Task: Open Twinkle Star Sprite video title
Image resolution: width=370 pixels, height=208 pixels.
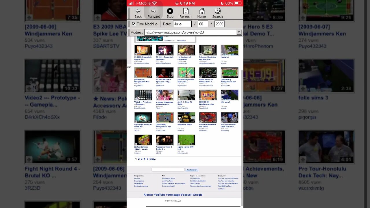Action: coord(186,81)
